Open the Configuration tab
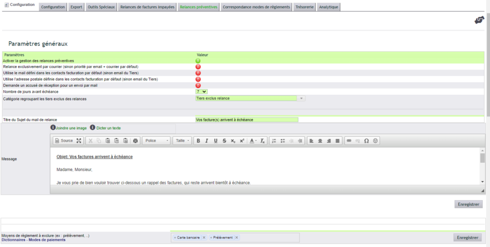Viewport: 490px width, 247px height. [53, 7]
